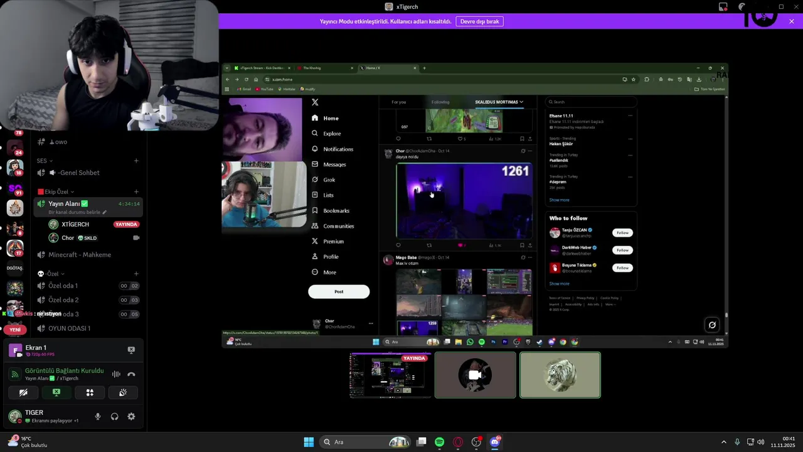
Task: Open Discord from the Windows taskbar
Action: (494, 442)
